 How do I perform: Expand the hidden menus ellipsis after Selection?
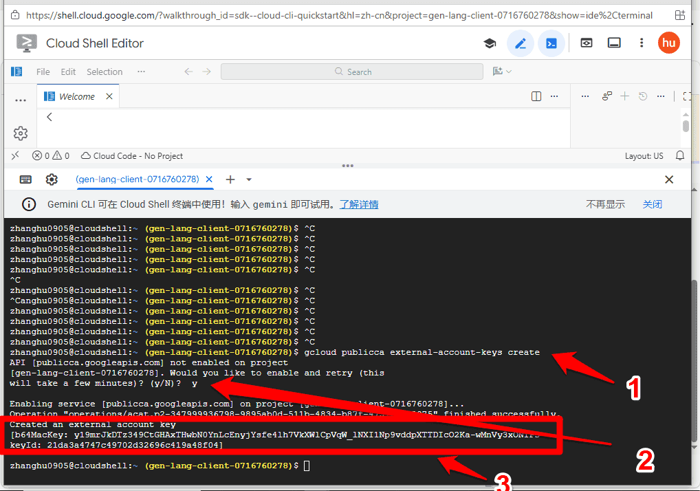pyautogui.click(x=141, y=72)
